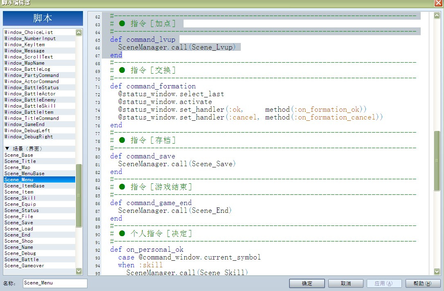Select the 场景（界面） section header row
The width and height of the screenshot is (444, 291).
pyautogui.click(x=39, y=149)
